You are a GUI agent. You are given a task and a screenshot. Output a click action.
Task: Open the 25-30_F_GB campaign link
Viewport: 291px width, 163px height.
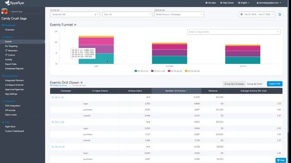tap(58, 122)
